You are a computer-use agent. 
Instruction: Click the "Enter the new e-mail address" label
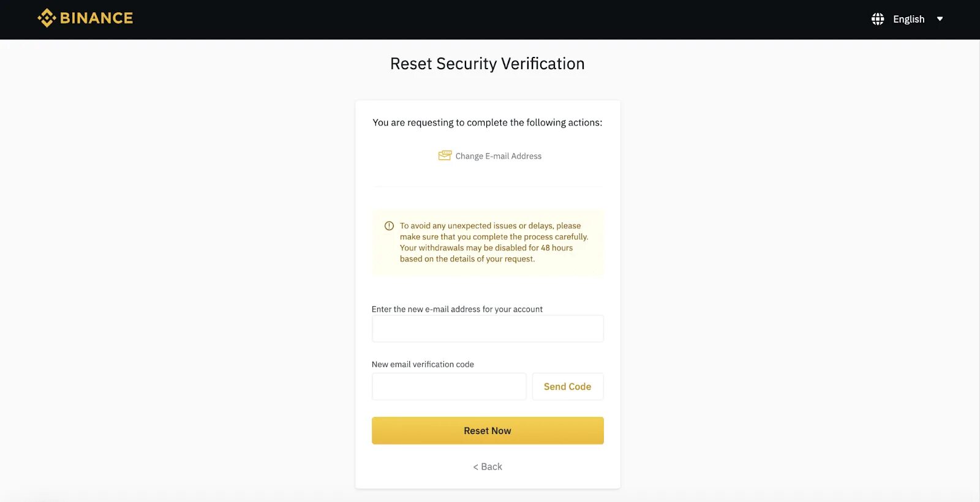[457, 309]
